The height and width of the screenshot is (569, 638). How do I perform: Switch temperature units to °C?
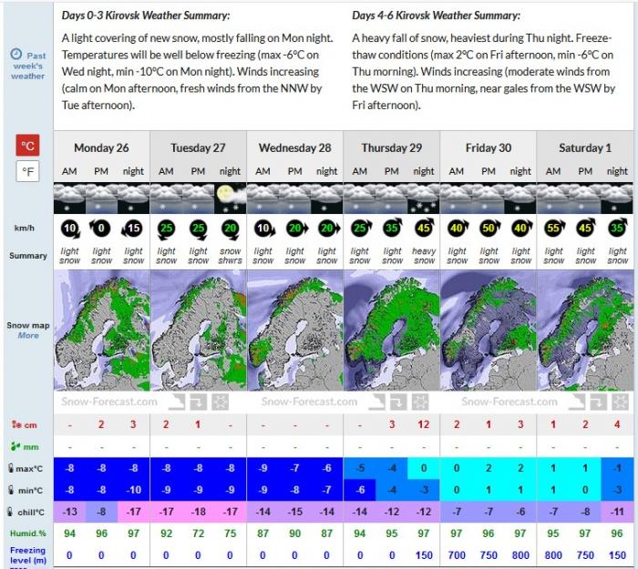point(27,145)
